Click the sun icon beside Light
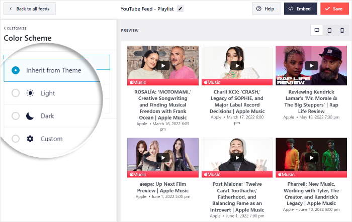This screenshot has width=352, height=222. 30,93
